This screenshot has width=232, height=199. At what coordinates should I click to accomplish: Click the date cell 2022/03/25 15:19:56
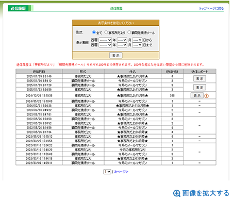39,141
